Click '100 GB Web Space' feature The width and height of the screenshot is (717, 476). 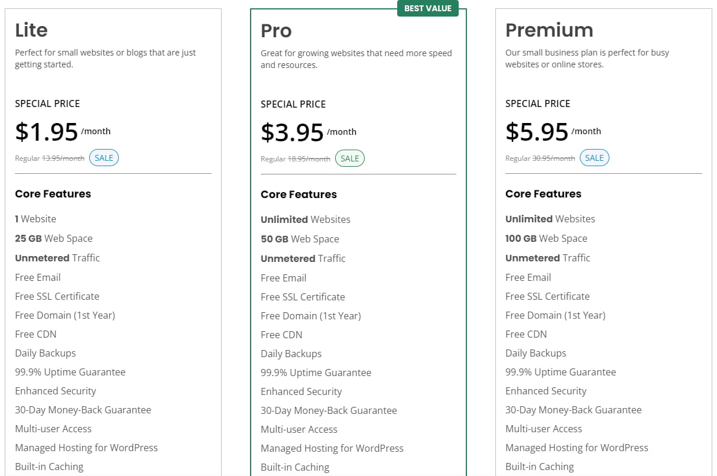[x=546, y=238]
